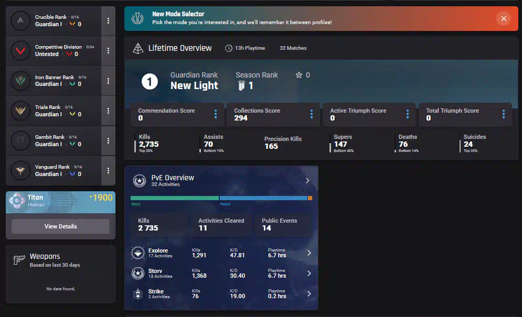Open Collections Score options menu

(312, 114)
